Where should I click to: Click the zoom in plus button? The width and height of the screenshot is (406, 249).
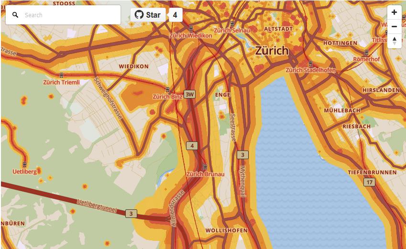(x=394, y=12)
